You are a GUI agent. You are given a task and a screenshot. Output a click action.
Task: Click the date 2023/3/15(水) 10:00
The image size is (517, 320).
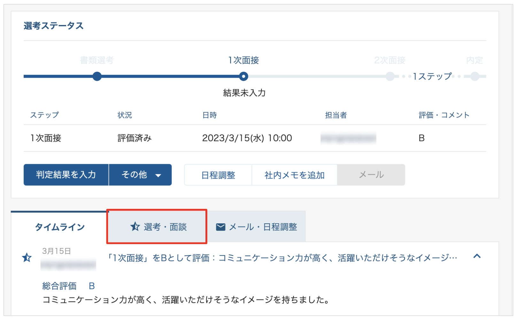[247, 138]
